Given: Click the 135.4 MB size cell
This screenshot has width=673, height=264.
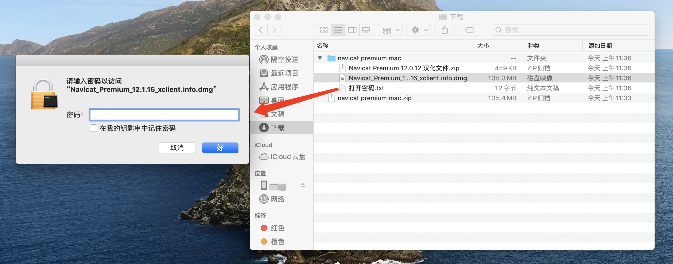Looking at the screenshot, I should 502,98.
